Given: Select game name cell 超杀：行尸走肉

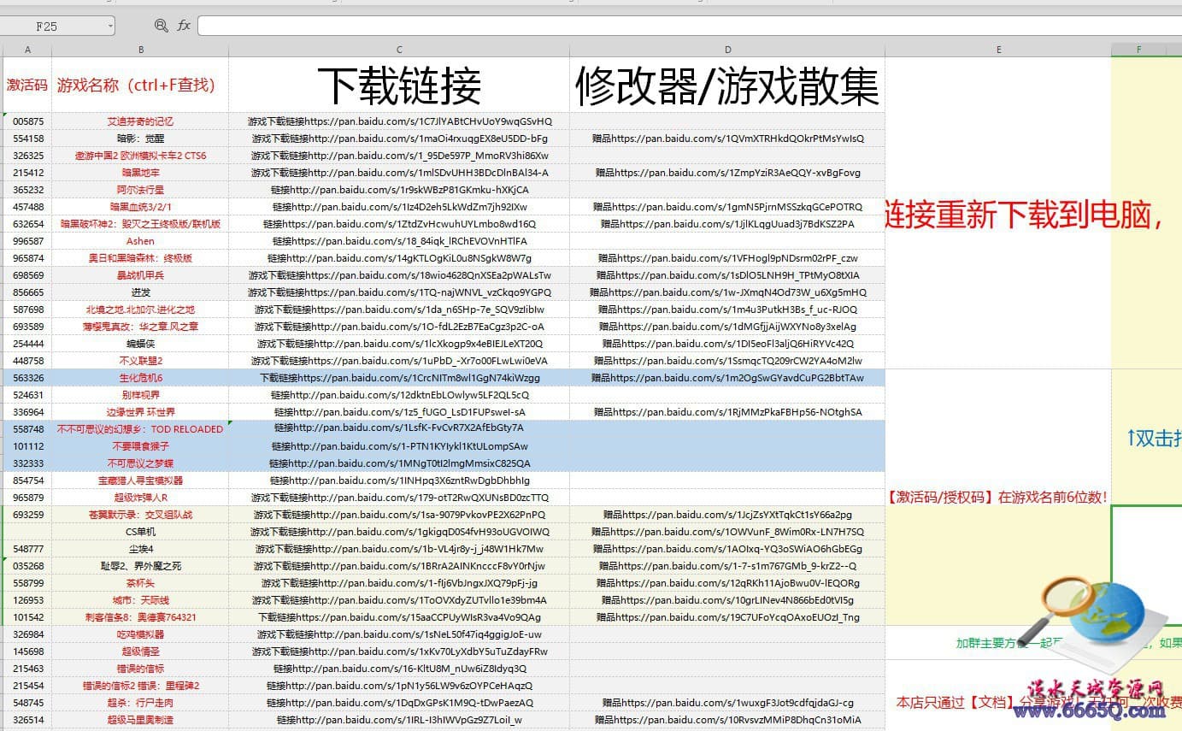Looking at the screenshot, I should (140, 703).
